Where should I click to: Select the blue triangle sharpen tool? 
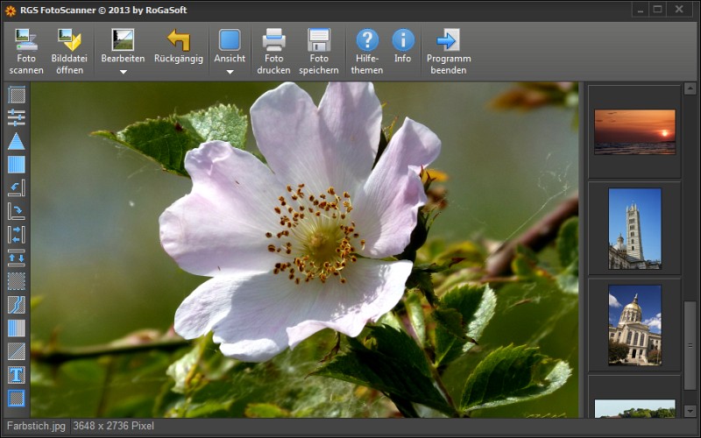(17, 141)
